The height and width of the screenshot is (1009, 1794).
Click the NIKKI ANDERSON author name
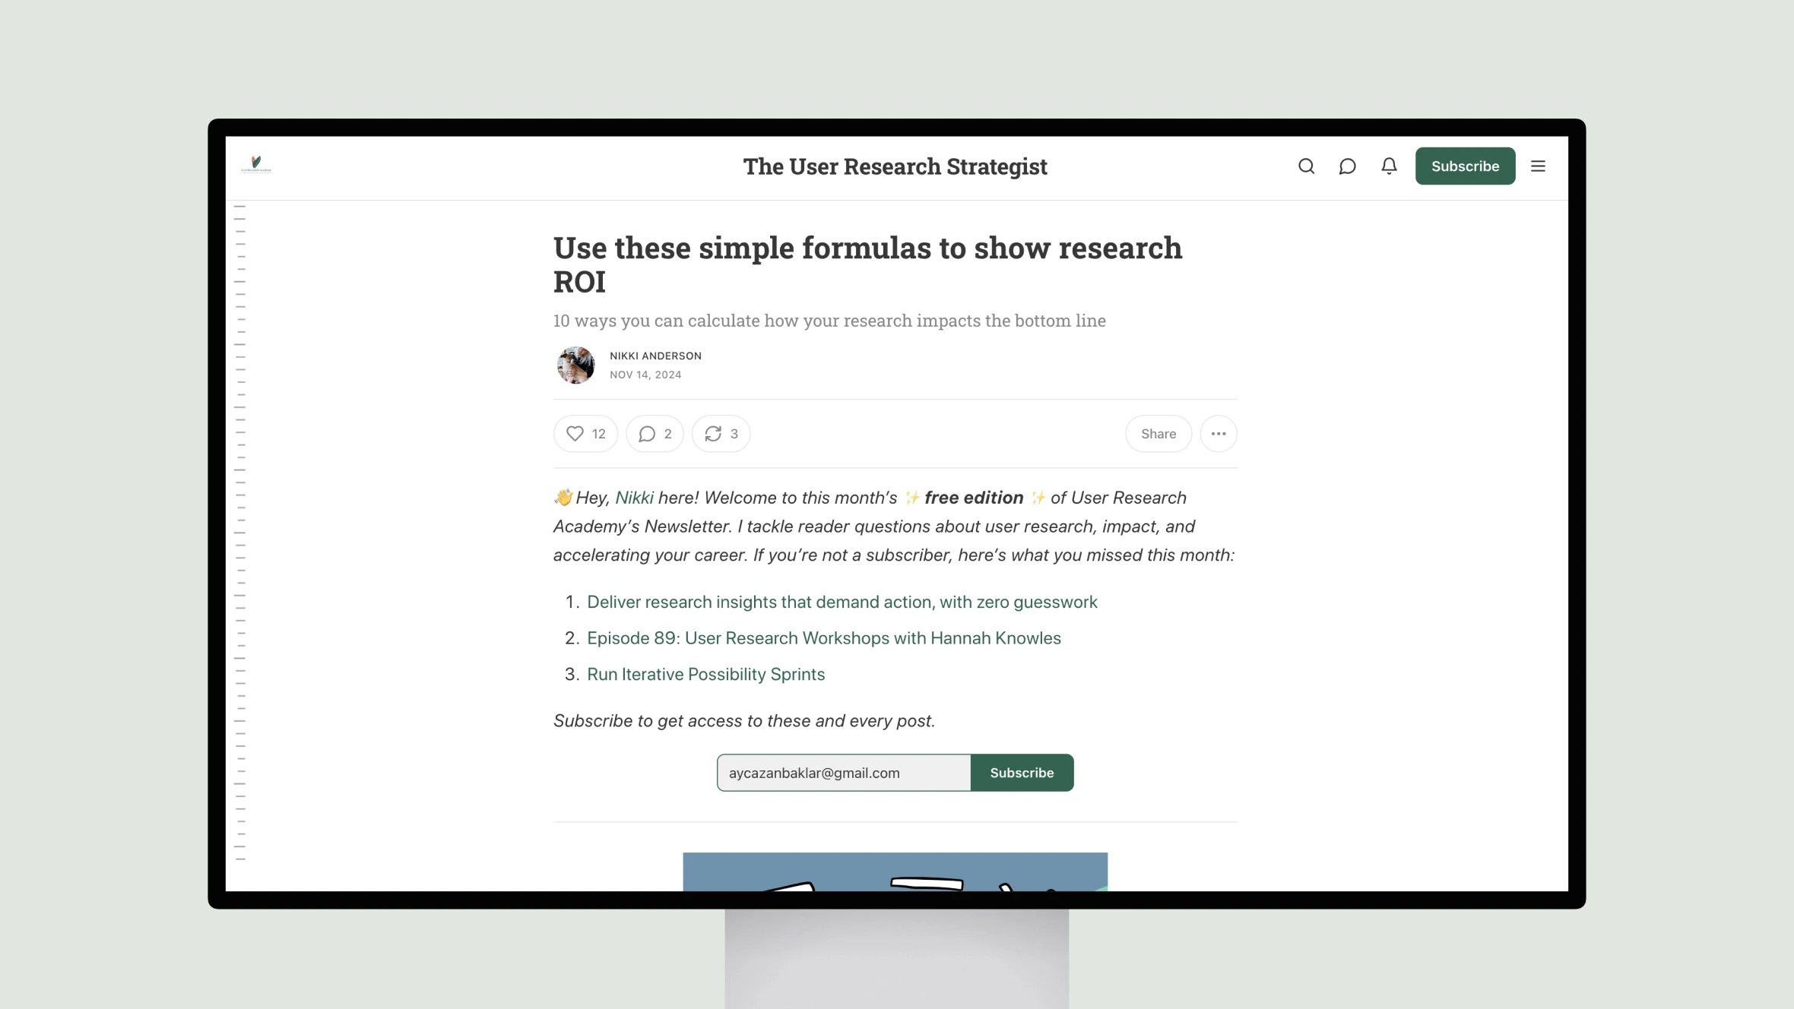[x=655, y=356]
